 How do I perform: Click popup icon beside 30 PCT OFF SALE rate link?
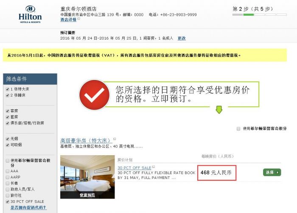coord(154,167)
